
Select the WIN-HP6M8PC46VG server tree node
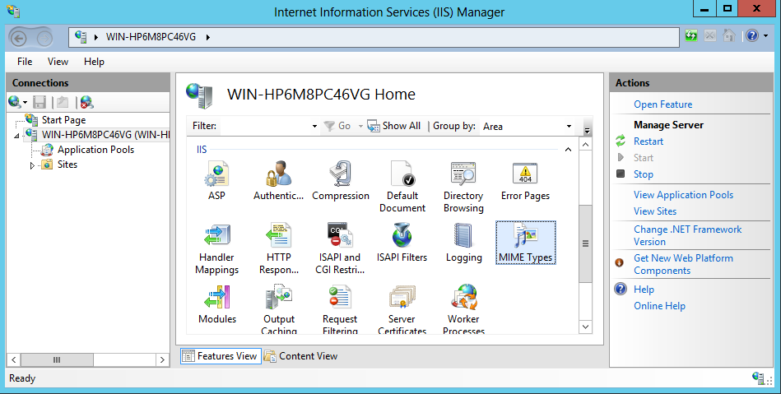[x=105, y=135]
